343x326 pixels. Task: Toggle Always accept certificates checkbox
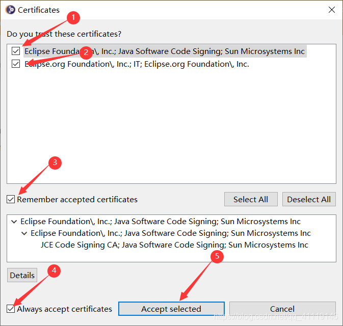click(11, 309)
